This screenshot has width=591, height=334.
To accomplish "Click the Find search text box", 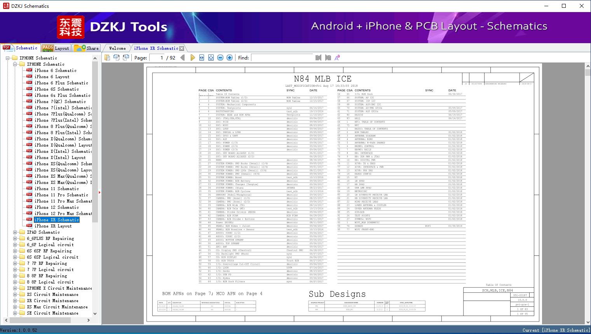I will (282, 58).
